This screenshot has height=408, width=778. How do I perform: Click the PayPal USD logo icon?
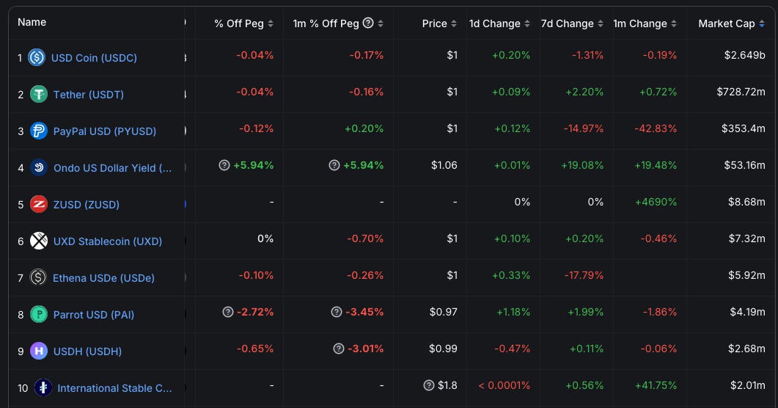(39, 131)
